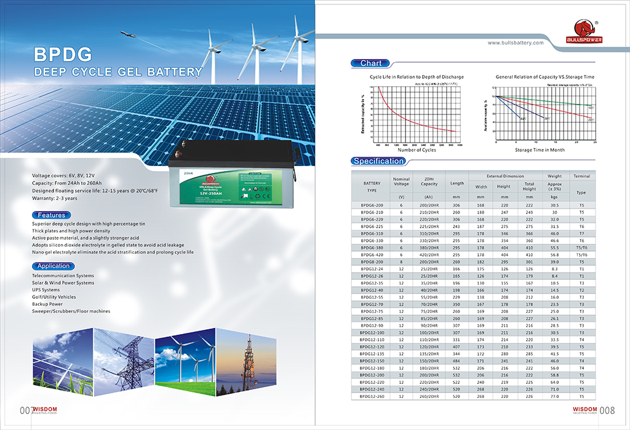Click the 'Storage Time in Month' axis label
630x430 pixels.
pyautogui.click(x=540, y=150)
